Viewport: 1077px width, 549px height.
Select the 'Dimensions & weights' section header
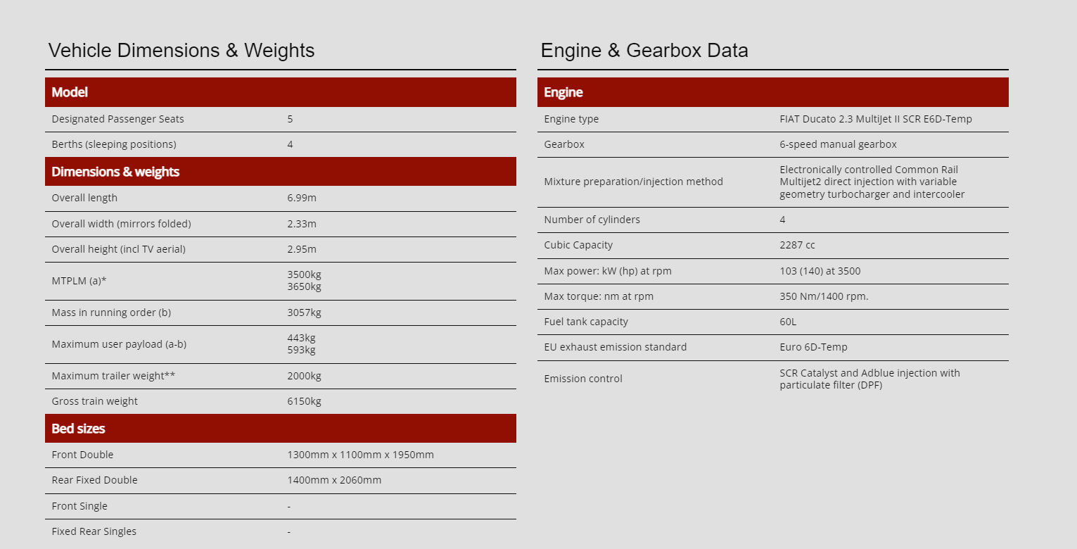click(281, 172)
